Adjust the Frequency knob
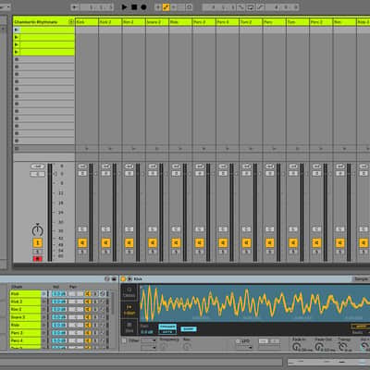 [x=164, y=347]
